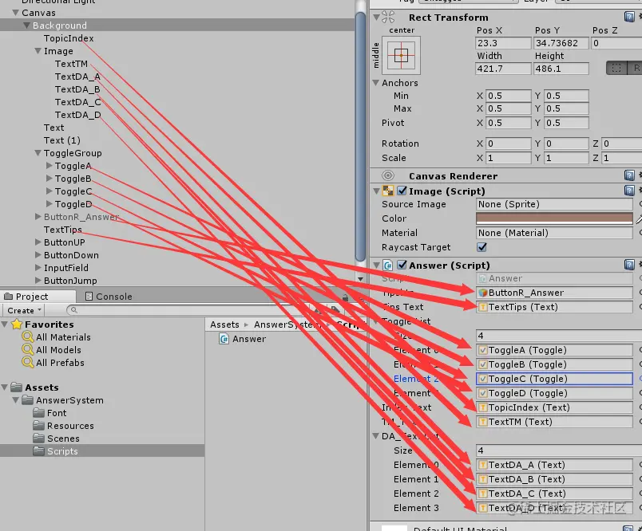Click the Image (Script) component icon

point(388,191)
